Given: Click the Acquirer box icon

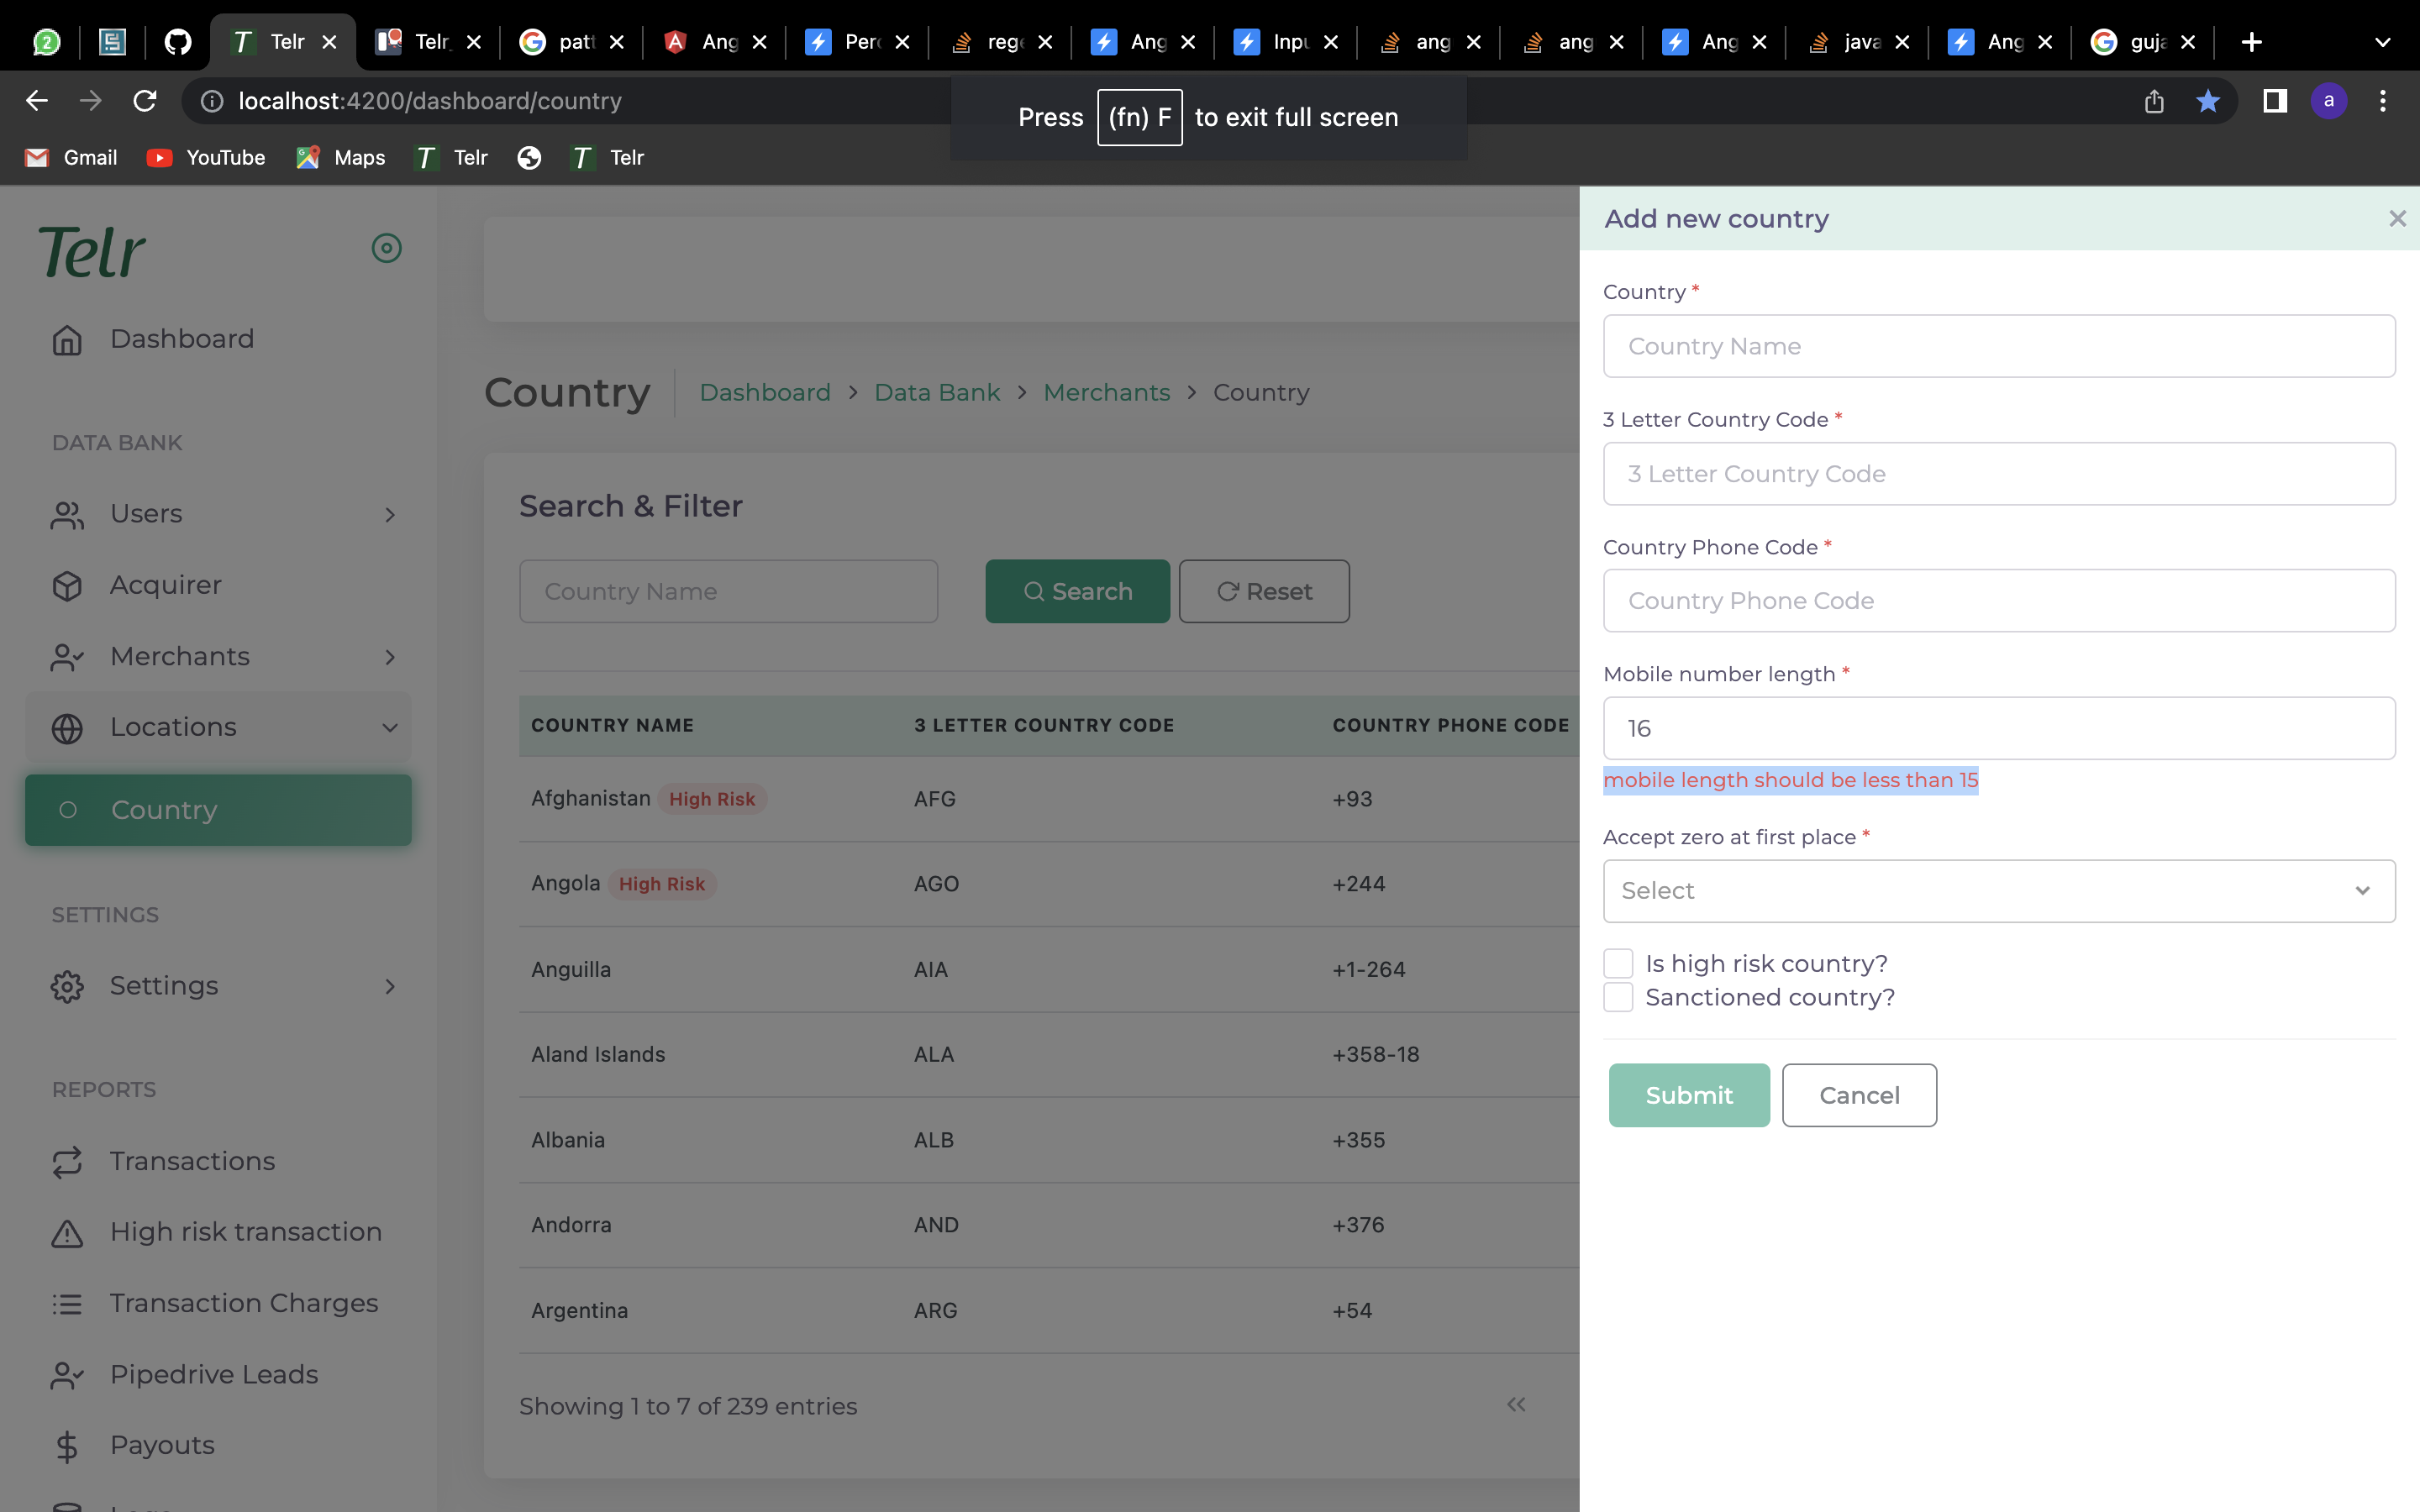Looking at the screenshot, I should (x=67, y=586).
